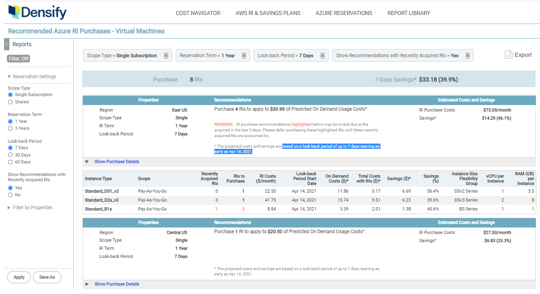Select the Shared scope type option
Screen dimensions: 540x294
11,102
